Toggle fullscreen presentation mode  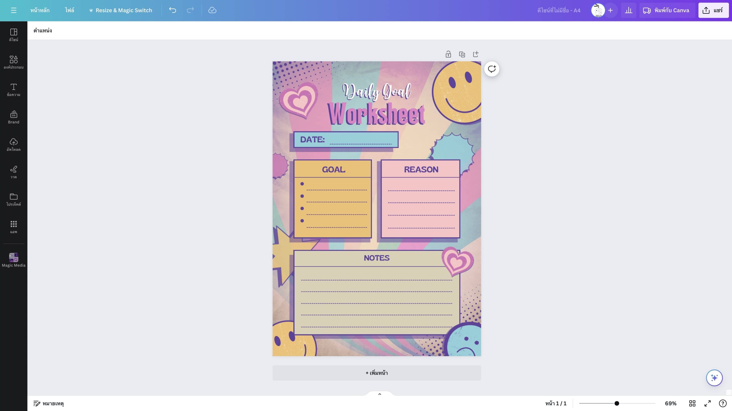click(707, 403)
